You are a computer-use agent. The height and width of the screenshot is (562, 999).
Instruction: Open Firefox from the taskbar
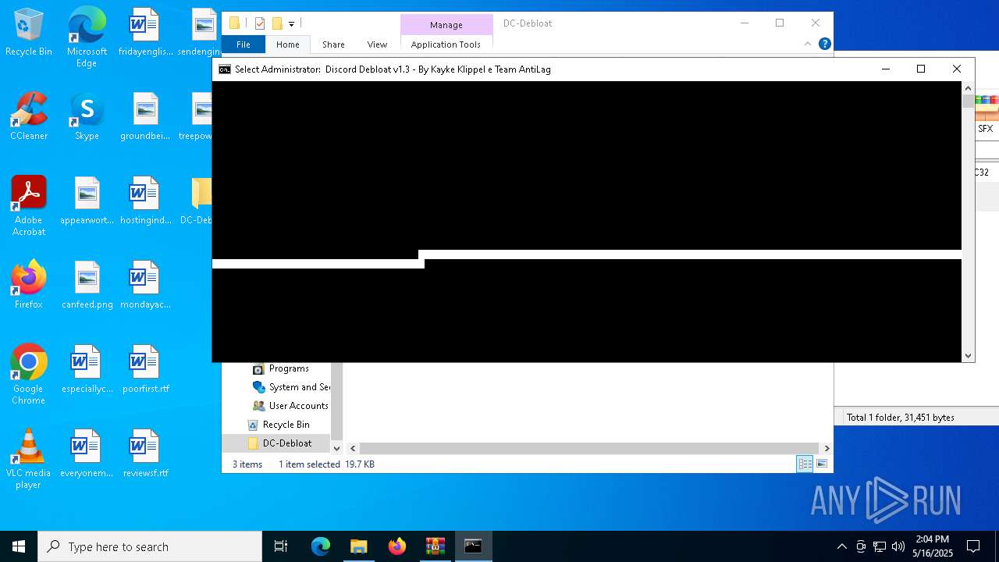(x=397, y=546)
